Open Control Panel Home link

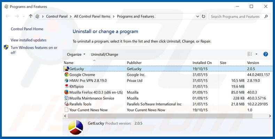click(x=27, y=29)
